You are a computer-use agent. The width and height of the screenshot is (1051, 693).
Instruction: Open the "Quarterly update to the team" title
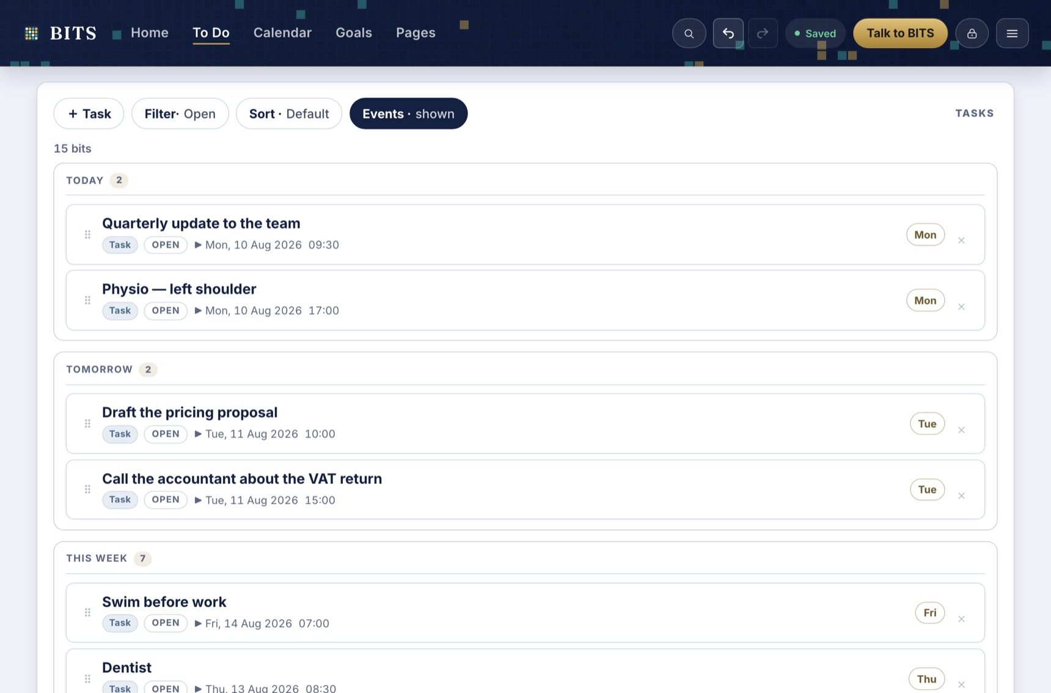201,223
